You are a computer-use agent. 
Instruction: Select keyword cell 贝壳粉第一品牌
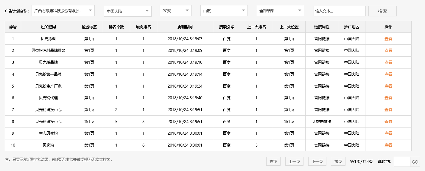tap(48, 74)
